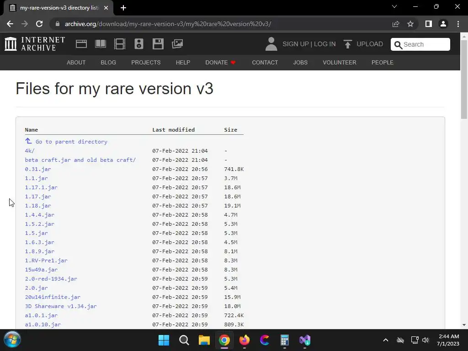Bookmark this page with star icon
This screenshot has height=351, width=468.
pyautogui.click(x=410, y=24)
